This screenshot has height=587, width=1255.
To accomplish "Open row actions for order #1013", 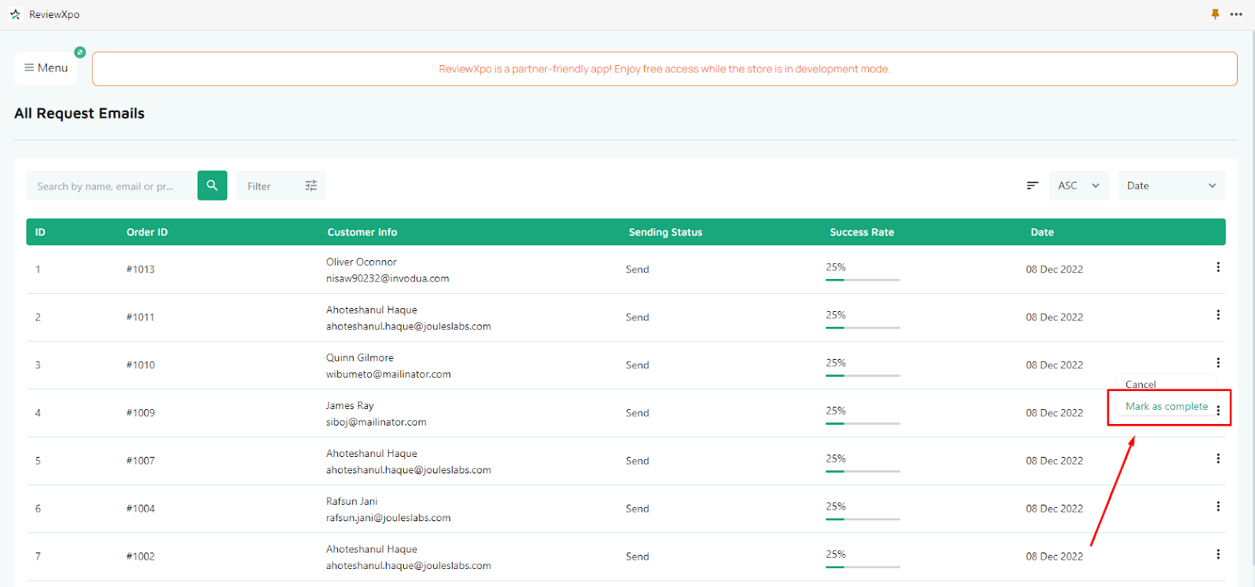I will point(1217,267).
